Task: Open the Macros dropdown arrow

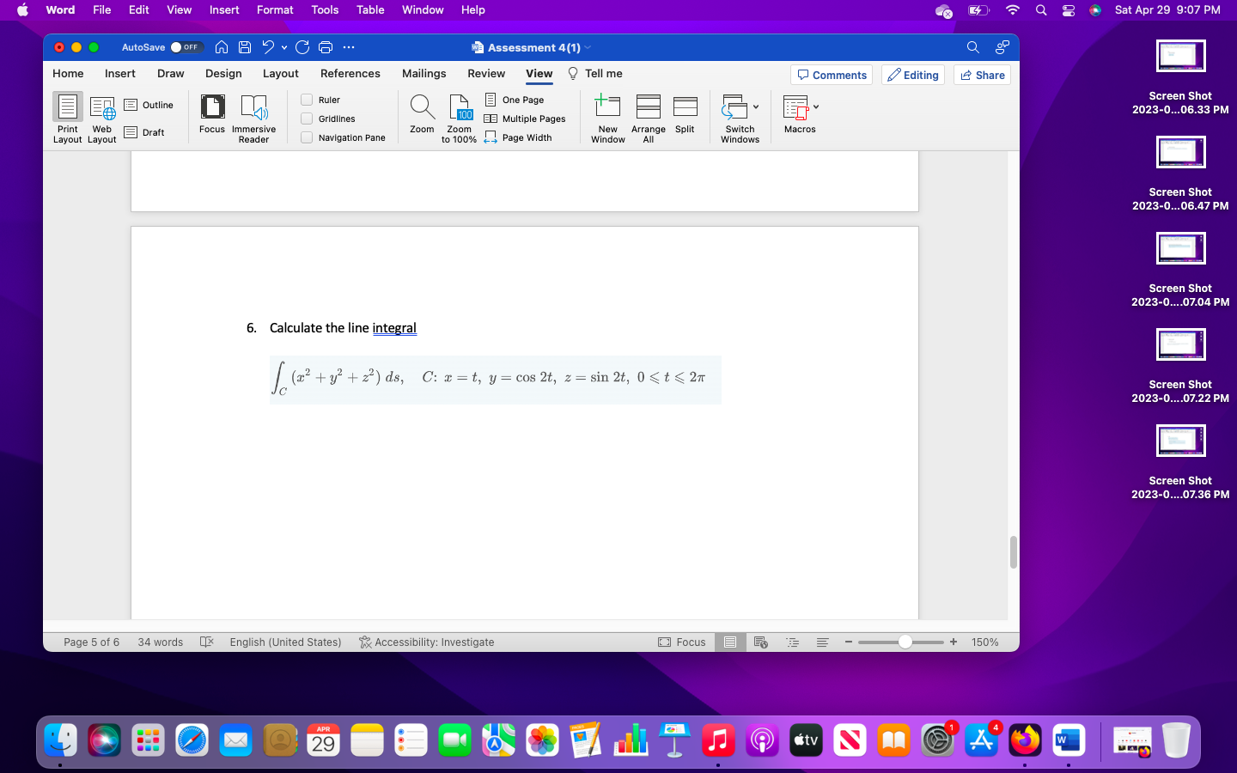Action: tap(816, 107)
